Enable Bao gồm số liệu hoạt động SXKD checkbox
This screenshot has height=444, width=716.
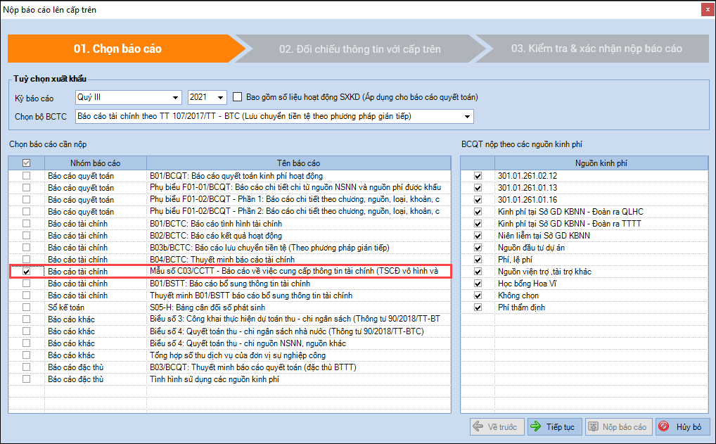pyautogui.click(x=238, y=98)
